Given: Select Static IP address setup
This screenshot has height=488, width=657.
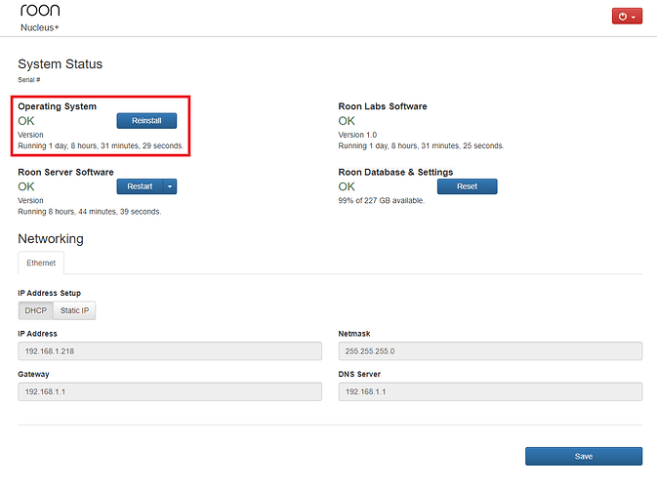Looking at the screenshot, I should 74,310.
